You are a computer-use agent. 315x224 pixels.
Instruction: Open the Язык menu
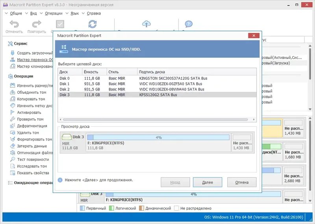tap(75, 13)
